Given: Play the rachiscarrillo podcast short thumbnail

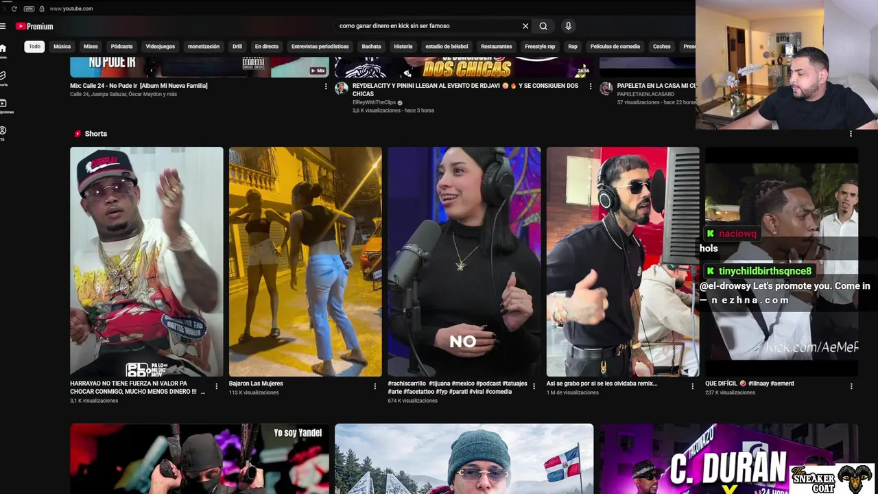Looking at the screenshot, I should click(x=464, y=261).
